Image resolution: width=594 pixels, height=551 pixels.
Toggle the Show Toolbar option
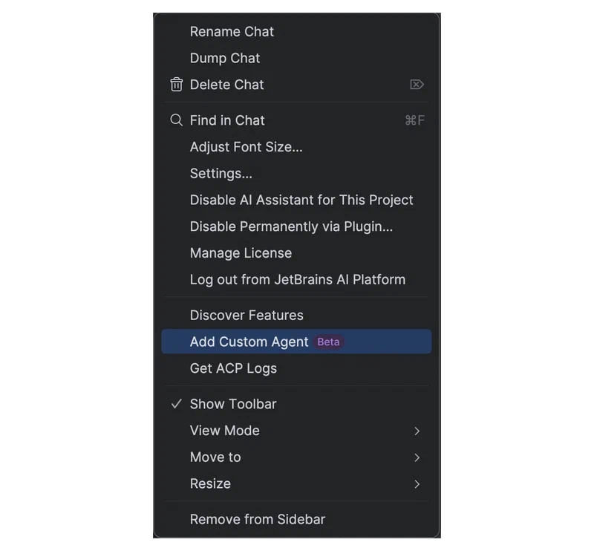(x=296, y=404)
